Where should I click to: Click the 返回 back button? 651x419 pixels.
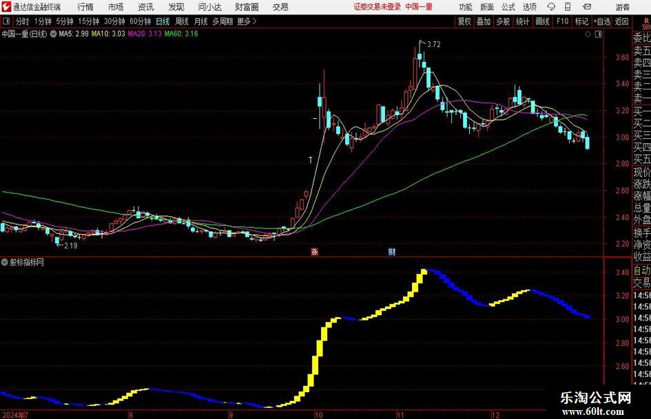621,21
